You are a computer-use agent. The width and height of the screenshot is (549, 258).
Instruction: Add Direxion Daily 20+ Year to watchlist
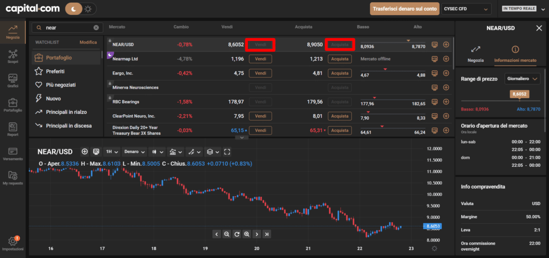(446, 130)
